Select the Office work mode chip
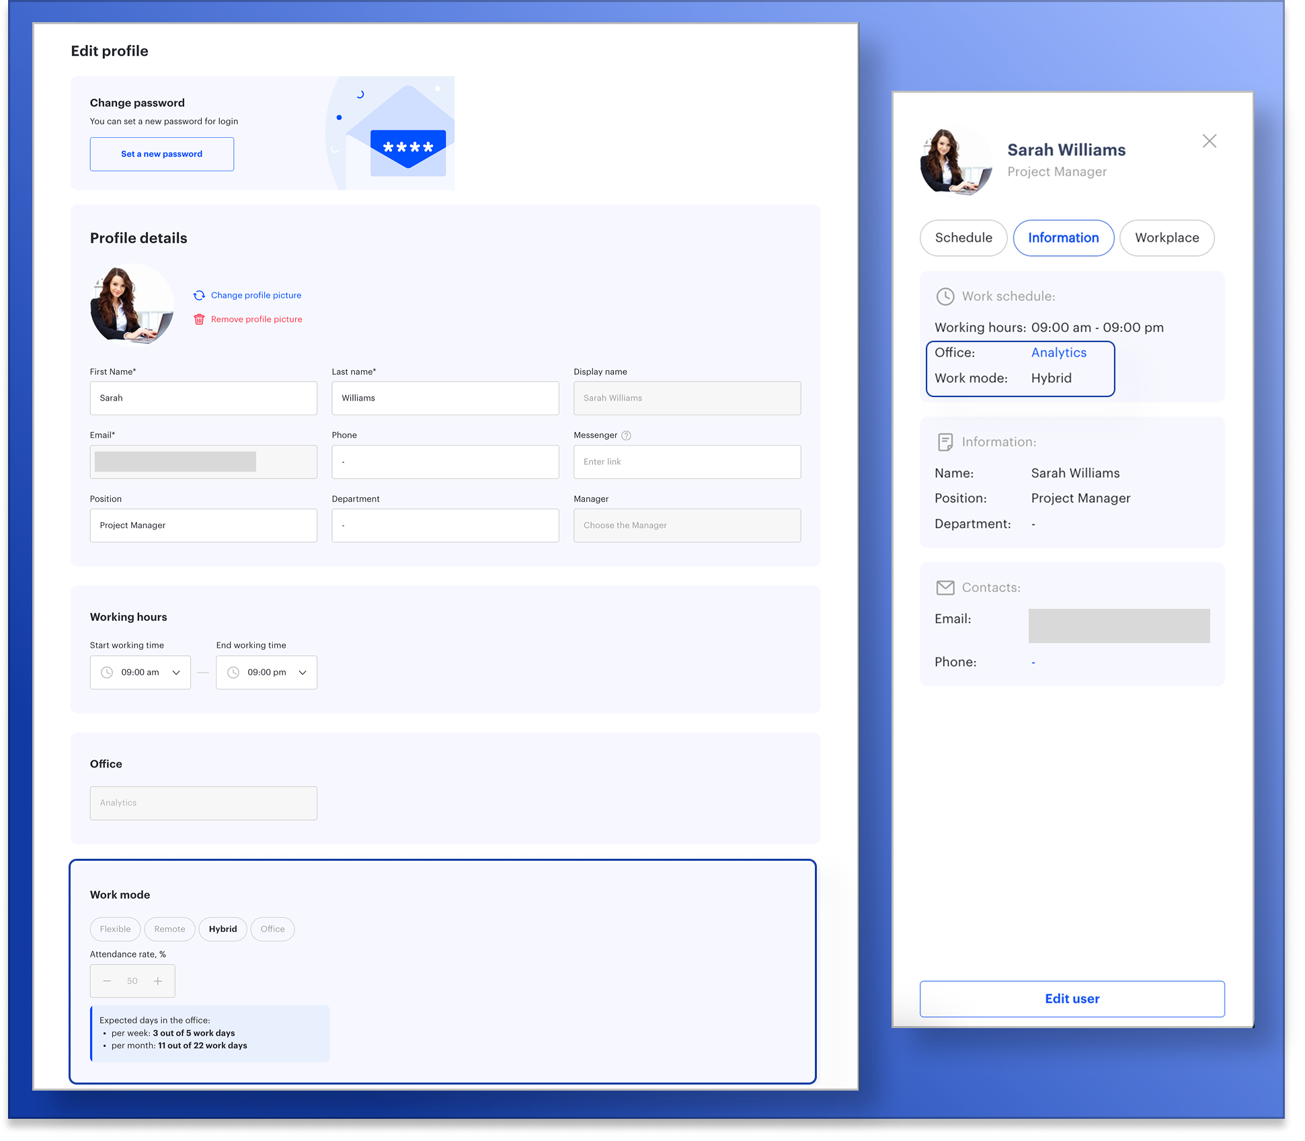The image size is (1305, 1141). (272, 929)
